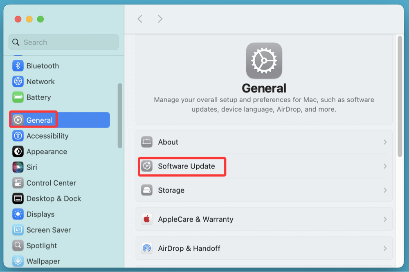The height and width of the screenshot is (272, 409).
Task: Open Siri settings via its colorful icon
Action: point(18,167)
